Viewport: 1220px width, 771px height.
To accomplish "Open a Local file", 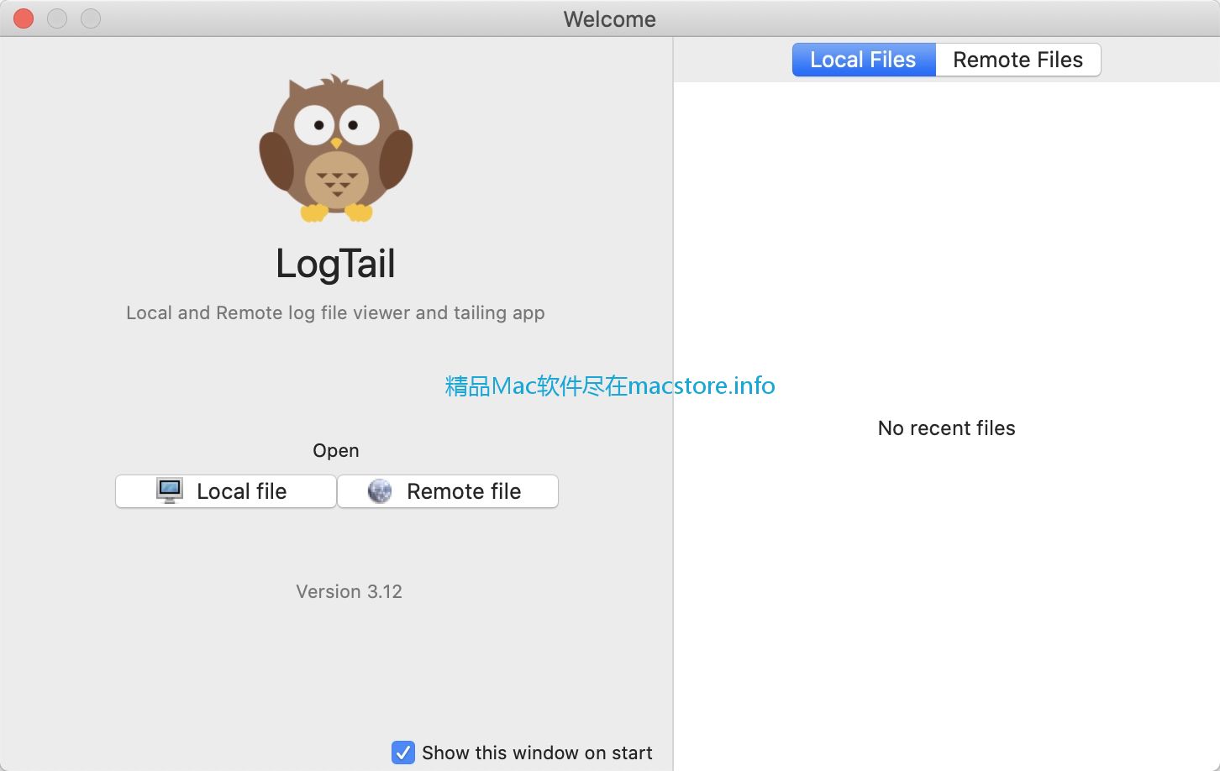I will [226, 491].
